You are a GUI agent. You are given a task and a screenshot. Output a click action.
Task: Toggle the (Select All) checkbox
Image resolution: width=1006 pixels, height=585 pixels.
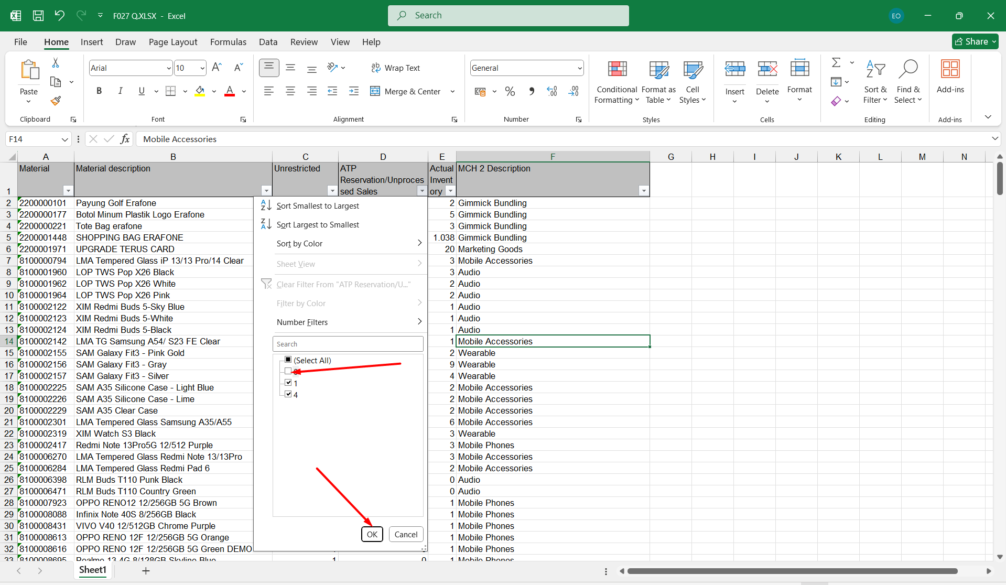(x=288, y=360)
